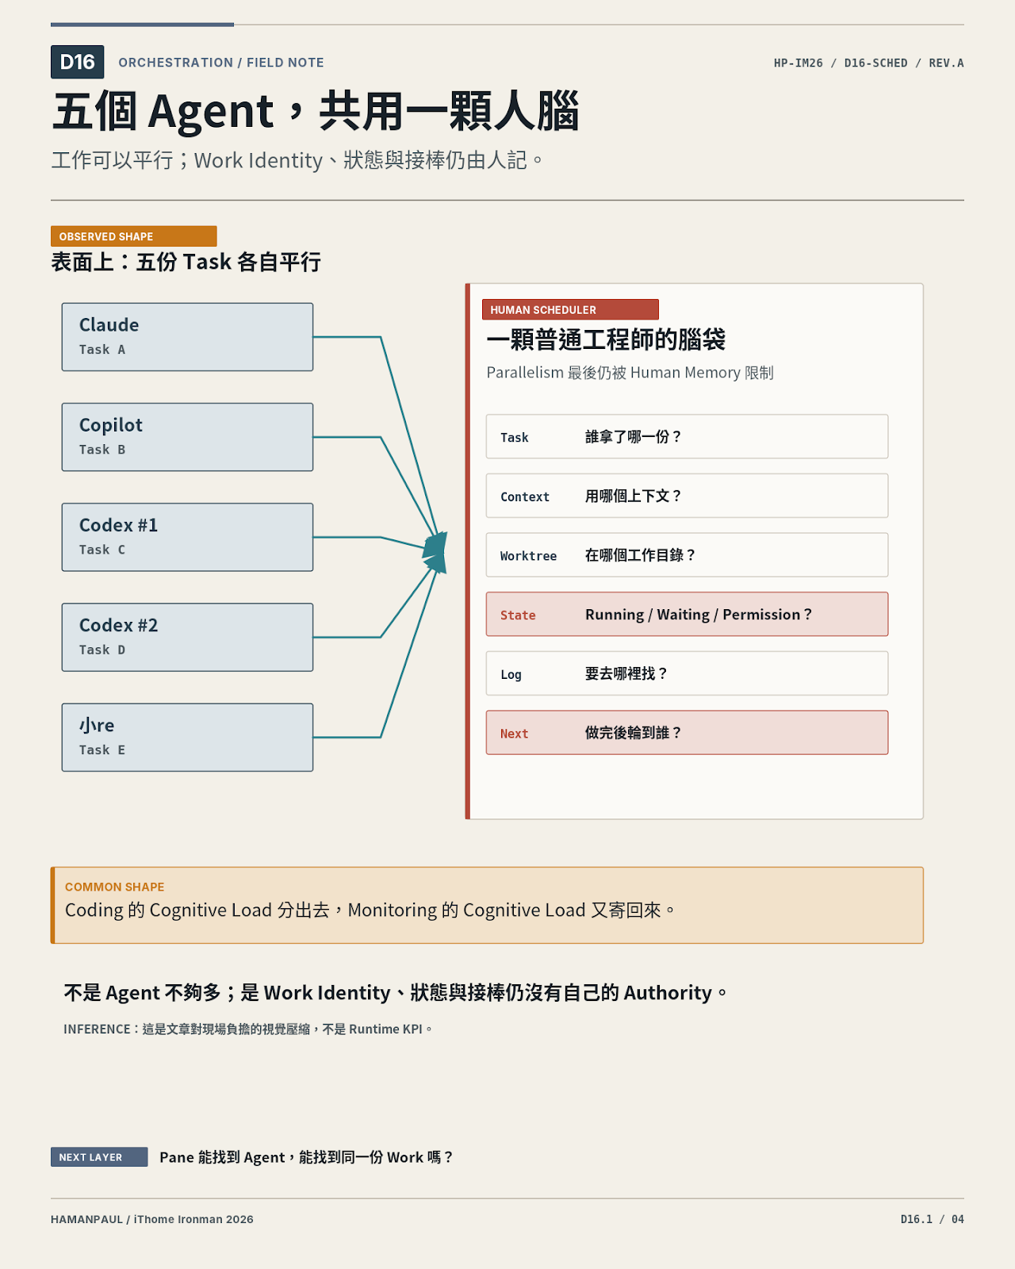Select the Claude Task A card
This screenshot has height=1269, width=1015.
[x=187, y=337]
